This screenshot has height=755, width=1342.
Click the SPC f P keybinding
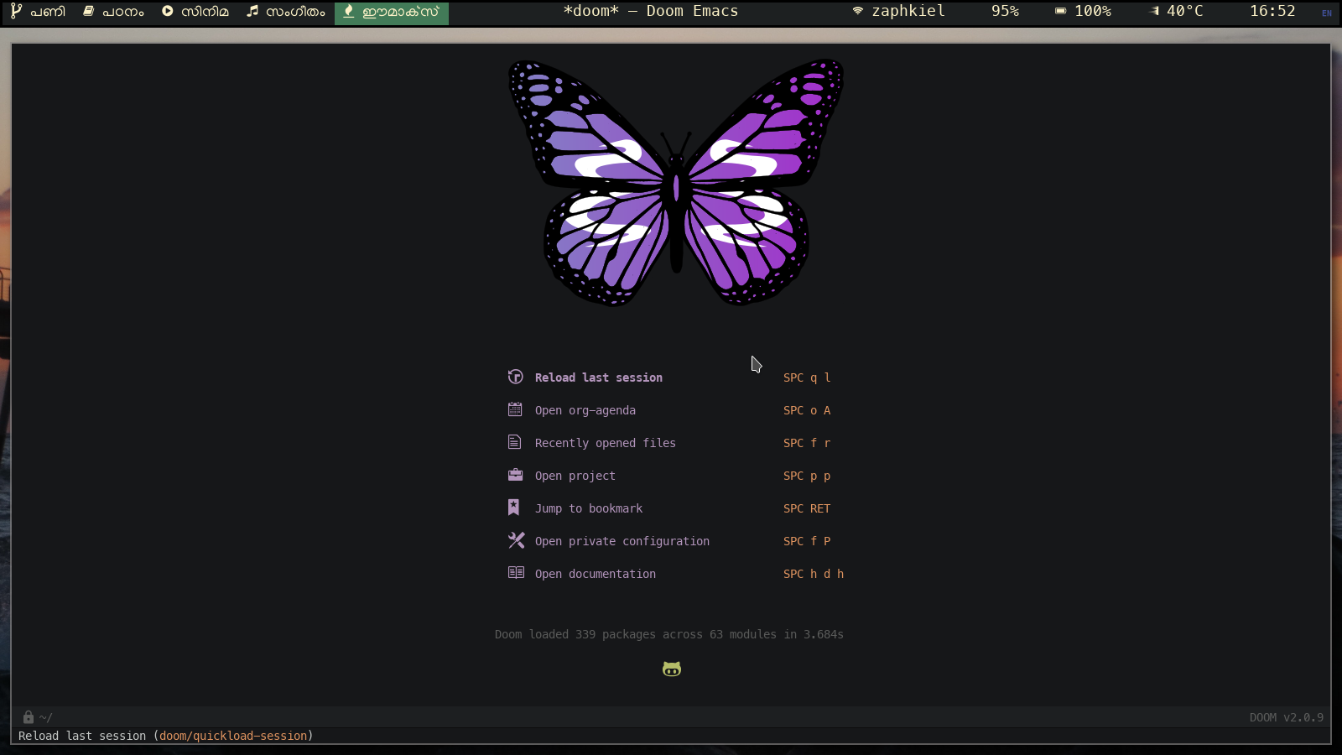tap(807, 541)
